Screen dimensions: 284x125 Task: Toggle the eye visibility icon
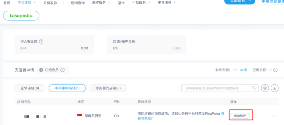265,88
